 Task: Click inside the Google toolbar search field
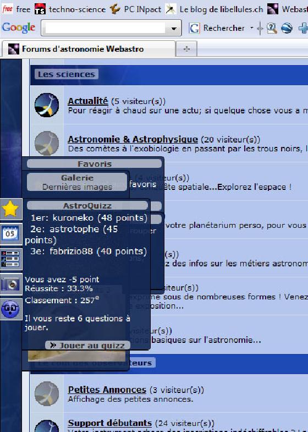point(105,28)
